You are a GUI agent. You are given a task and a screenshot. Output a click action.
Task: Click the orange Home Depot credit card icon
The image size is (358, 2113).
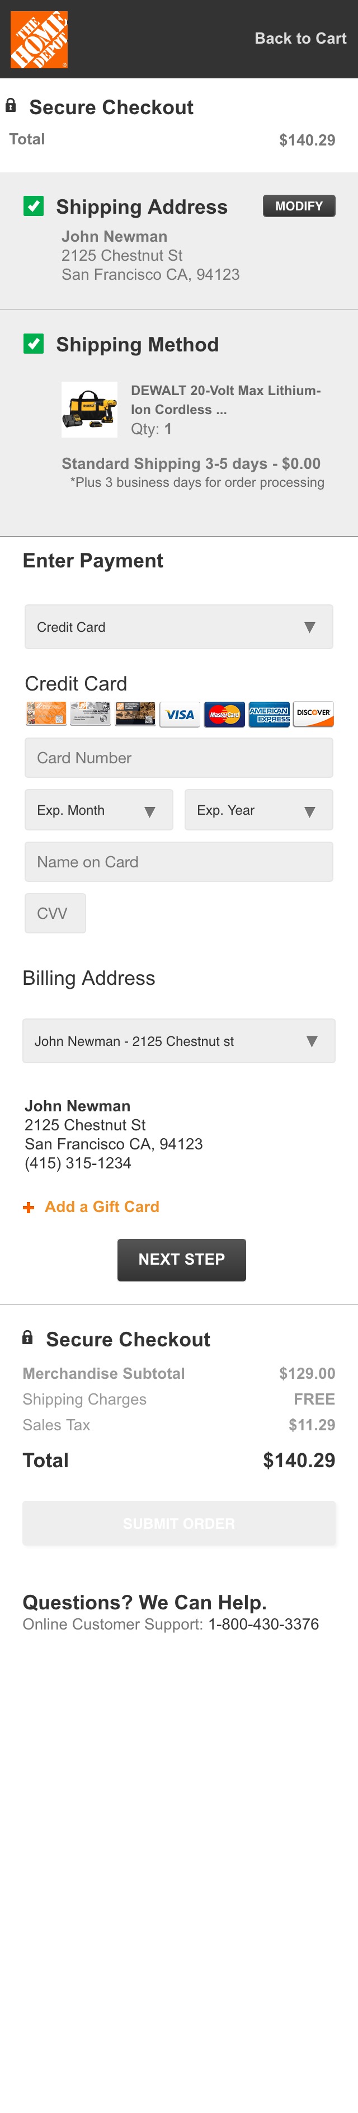click(46, 713)
